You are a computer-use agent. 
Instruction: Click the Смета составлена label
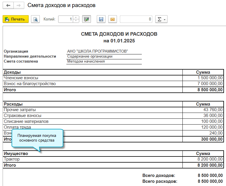tap(21, 61)
